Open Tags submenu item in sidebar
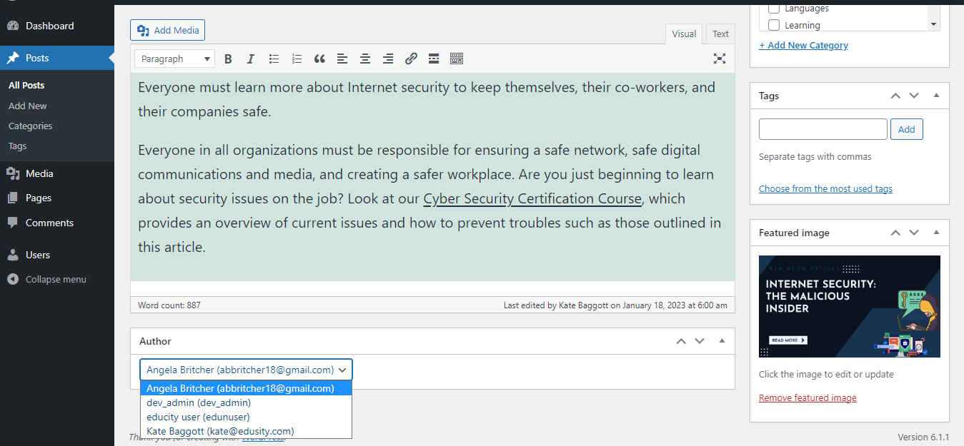Image resolution: width=964 pixels, height=446 pixels. 17,146
